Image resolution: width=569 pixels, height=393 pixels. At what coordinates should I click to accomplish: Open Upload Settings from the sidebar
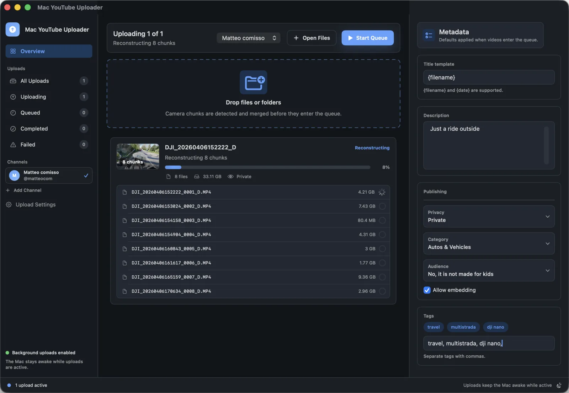tap(31, 205)
